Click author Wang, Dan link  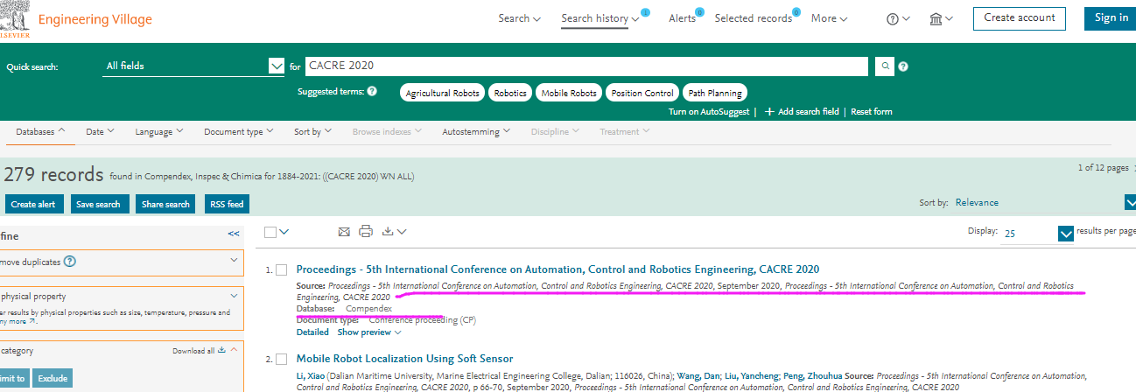697,375
